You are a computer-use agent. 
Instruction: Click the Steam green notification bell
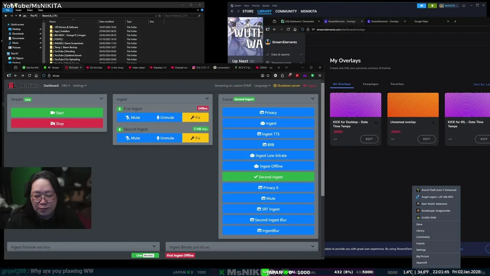pyautogui.click(x=432, y=6)
